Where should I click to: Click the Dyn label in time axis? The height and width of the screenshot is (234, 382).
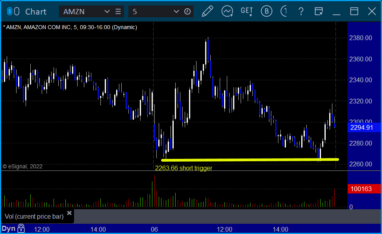(x=9, y=228)
